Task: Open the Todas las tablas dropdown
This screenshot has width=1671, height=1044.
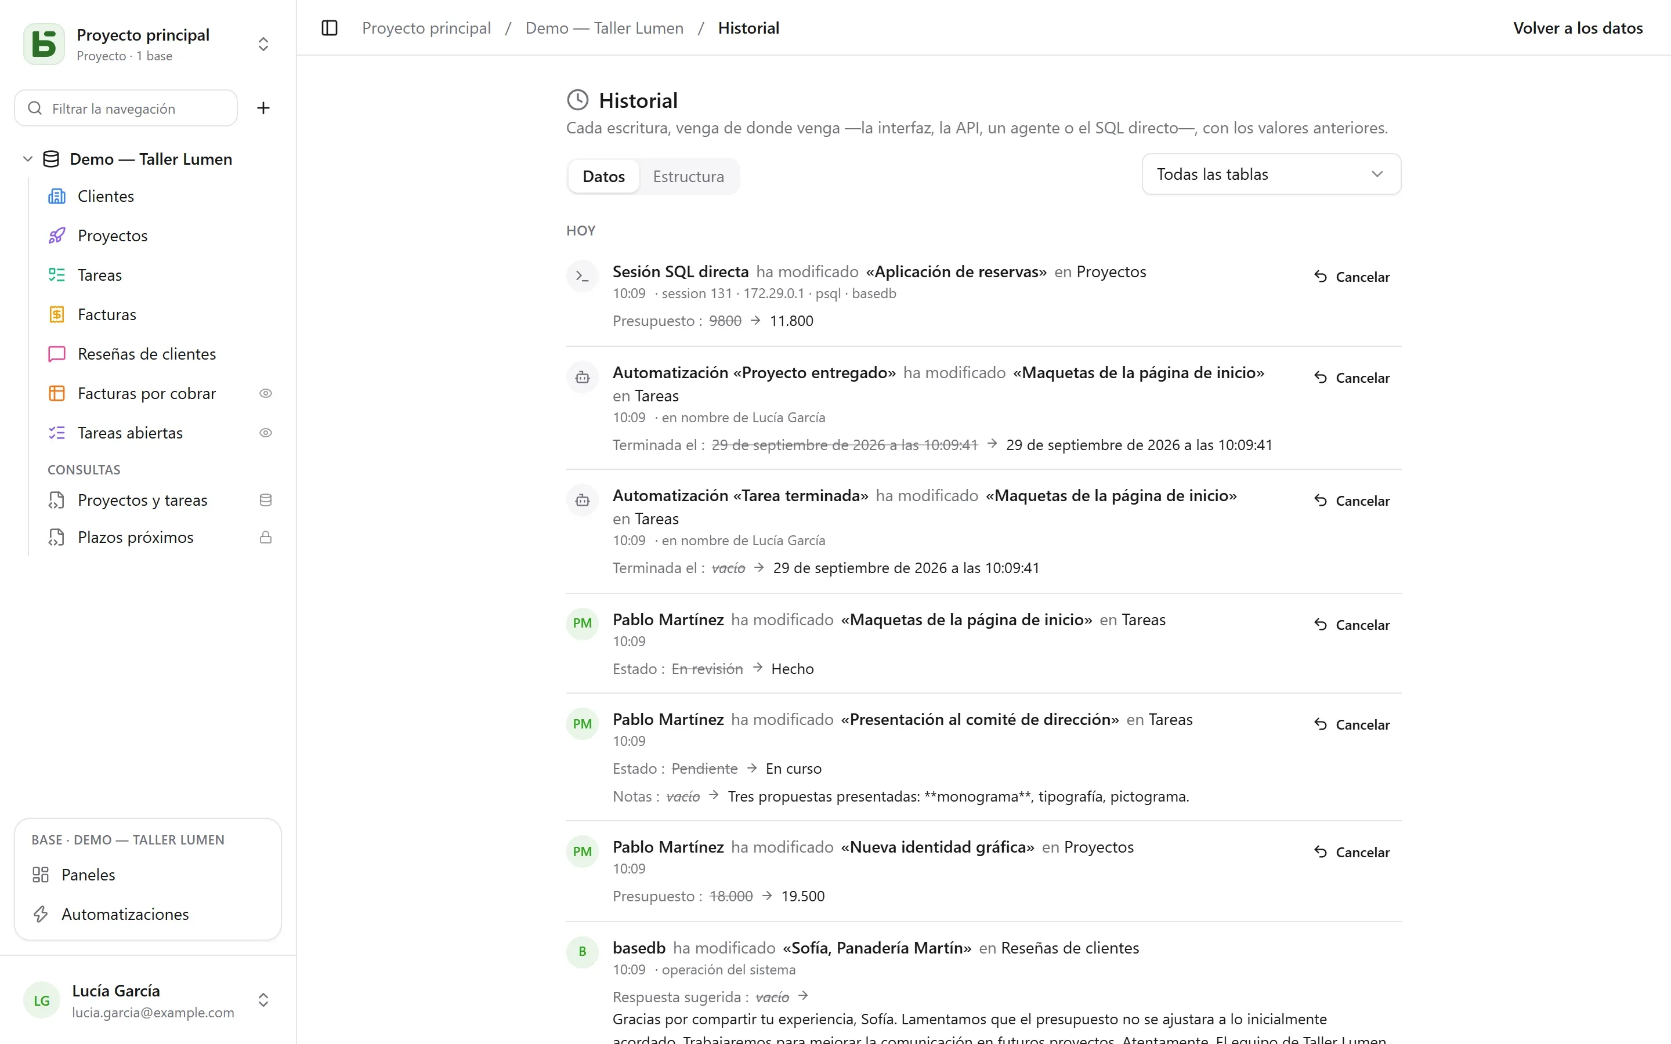Action: 1271,174
